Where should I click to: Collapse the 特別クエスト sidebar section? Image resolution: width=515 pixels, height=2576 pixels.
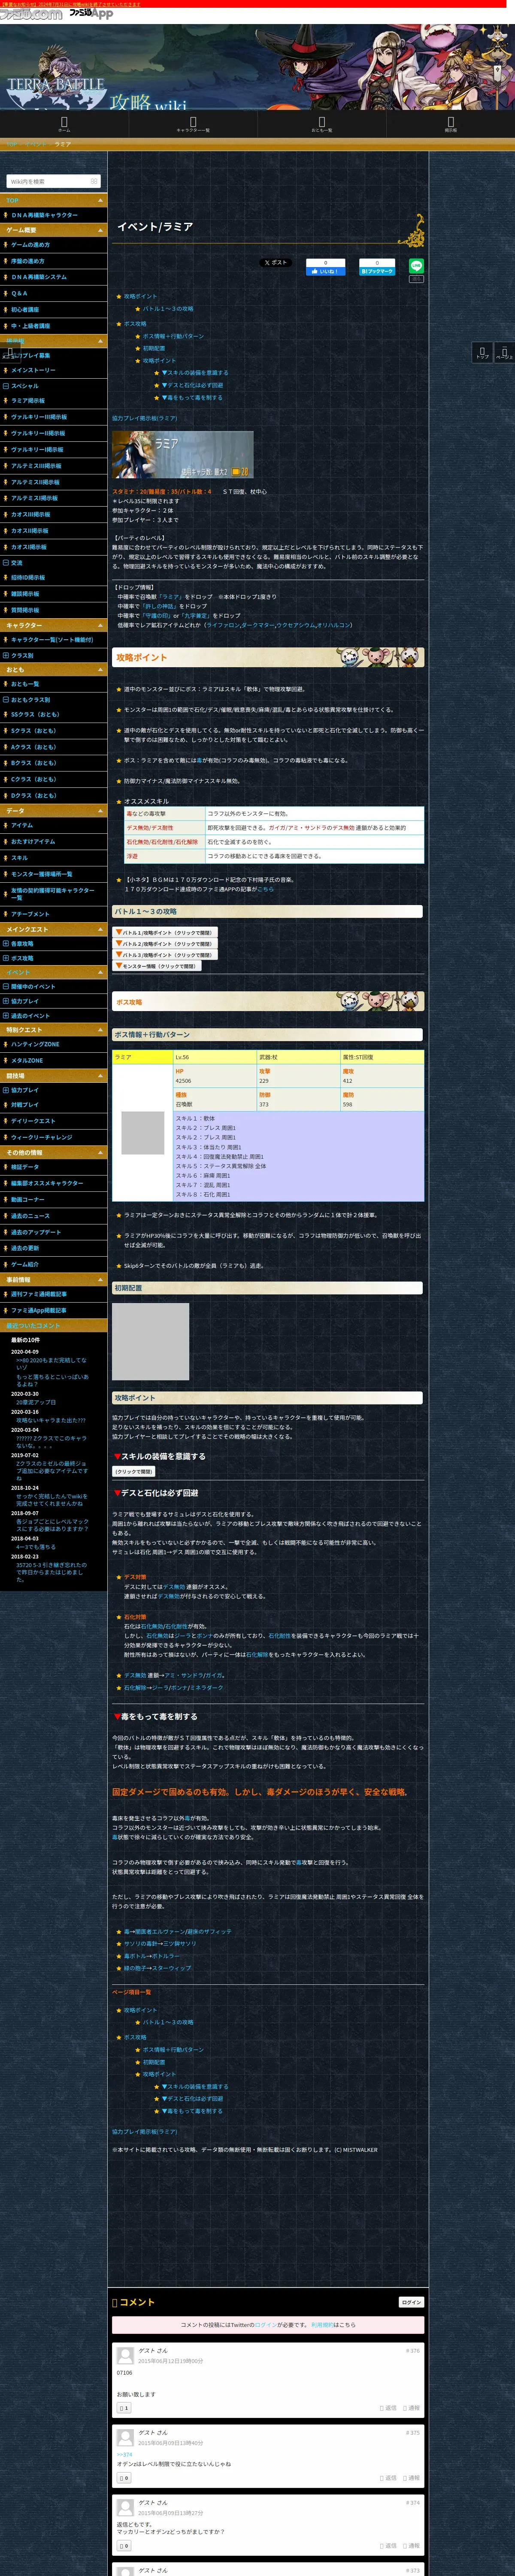(x=100, y=1029)
